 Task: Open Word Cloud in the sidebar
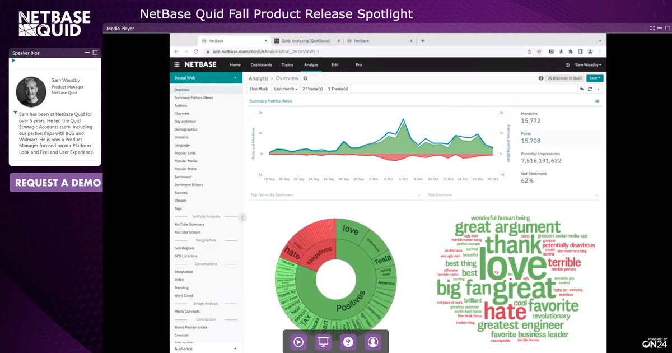184,295
